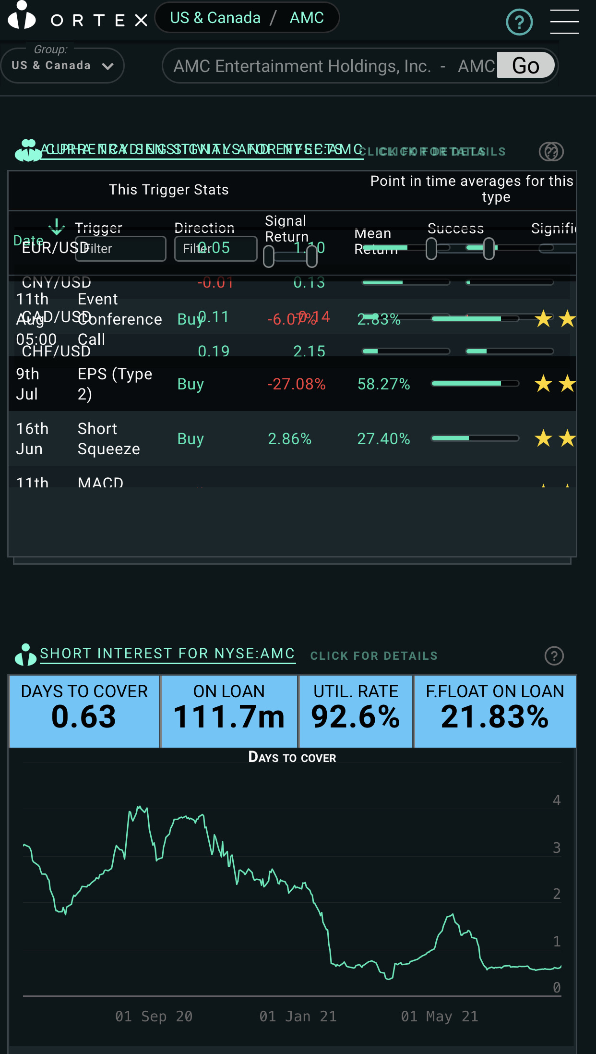
Task: Click the Success slider right handle
Action: (489, 249)
